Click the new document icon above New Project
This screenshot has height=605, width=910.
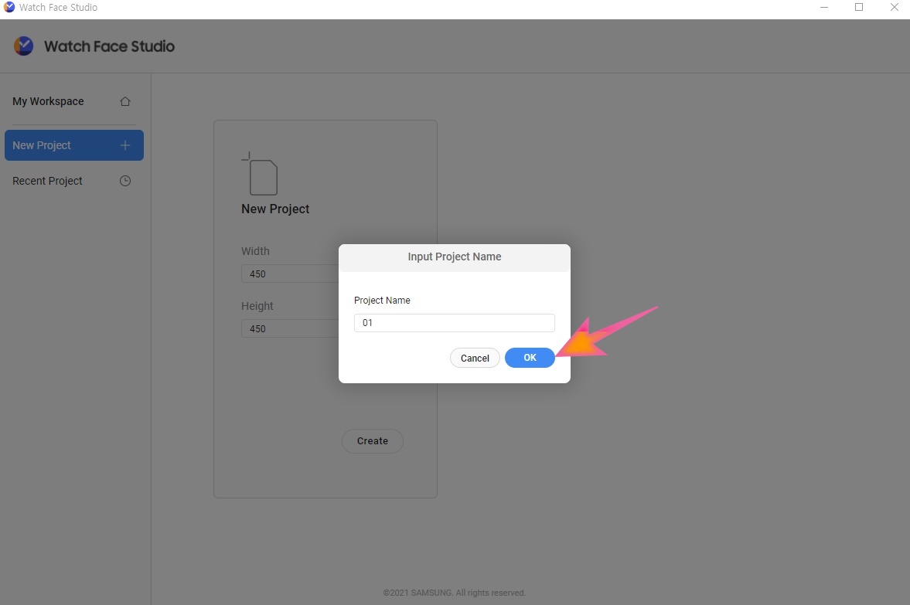(x=260, y=174)
